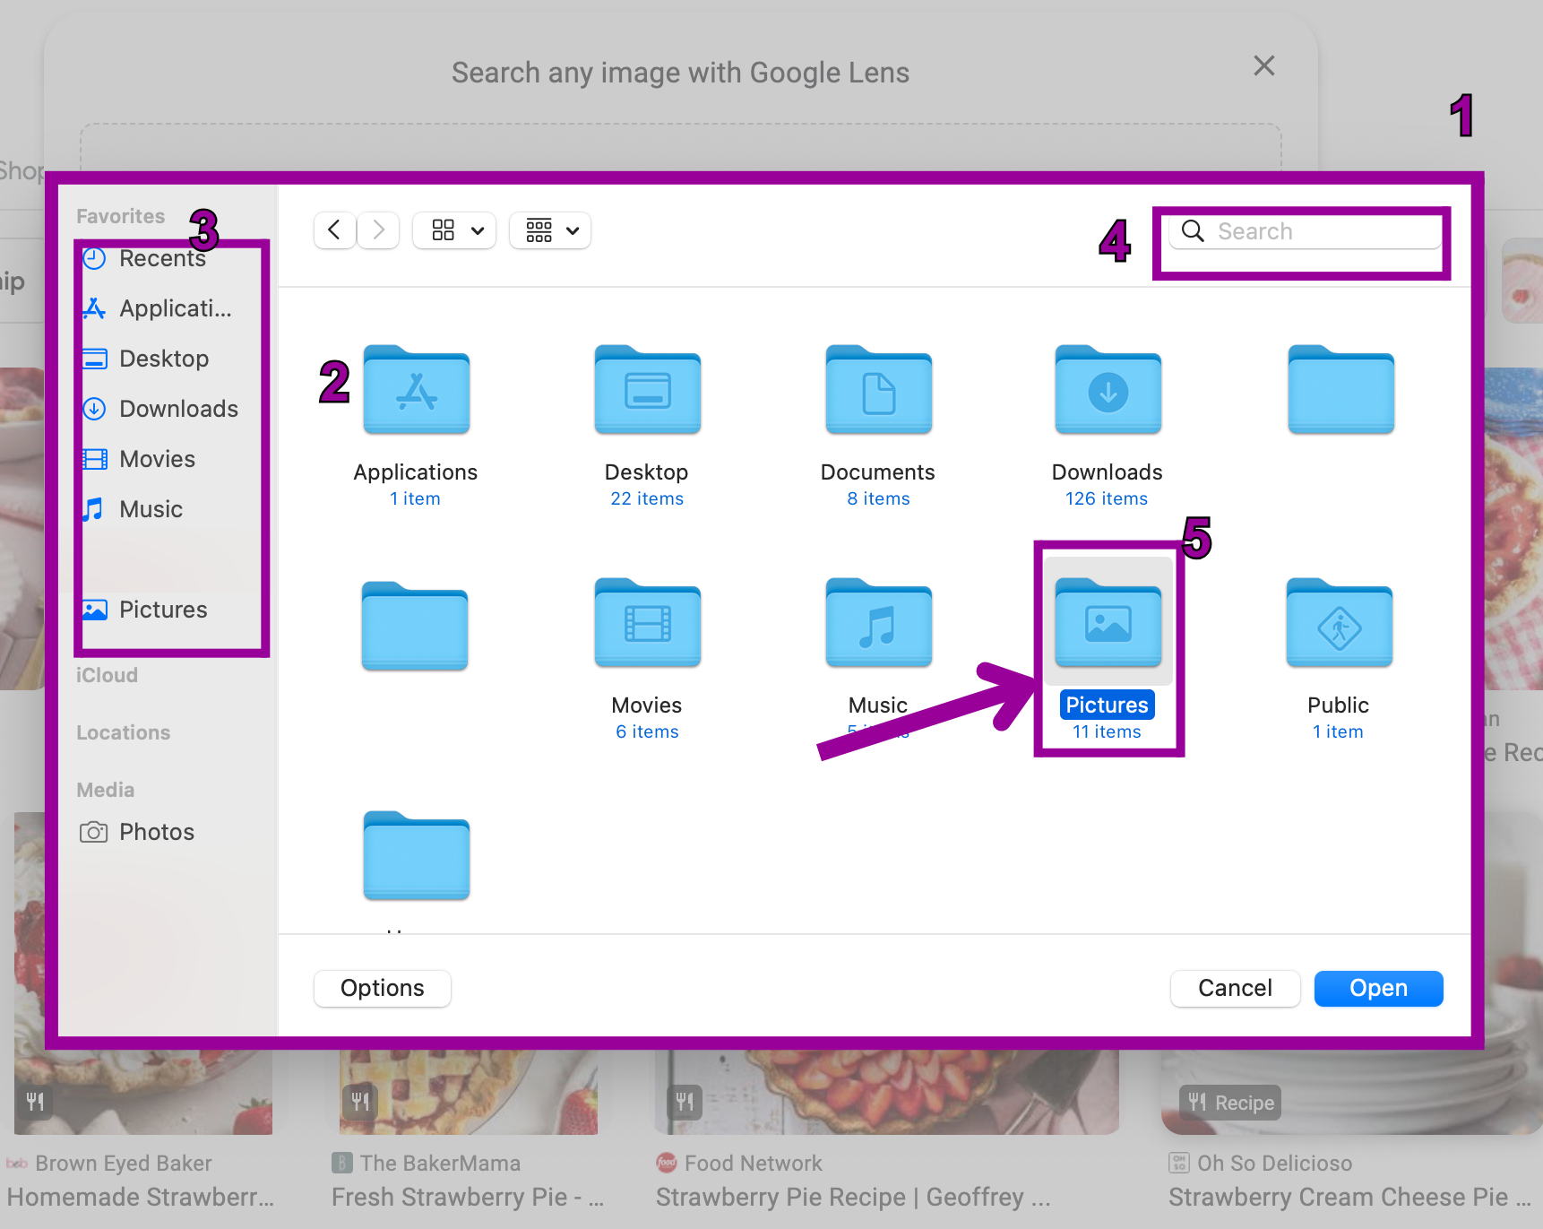The image size is (1543, 1229).
Task: Click the '6 items' text under Movies
Action: 647,731
